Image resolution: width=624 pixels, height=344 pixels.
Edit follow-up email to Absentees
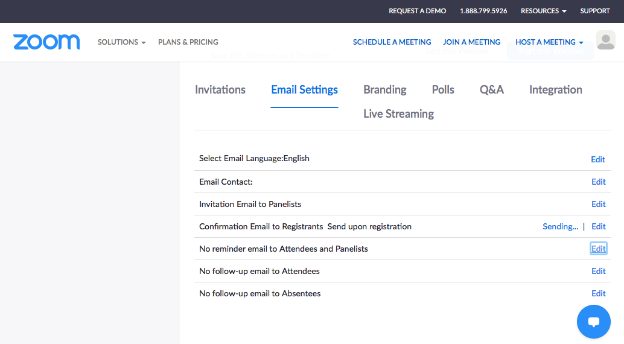(x=598, y=293)
